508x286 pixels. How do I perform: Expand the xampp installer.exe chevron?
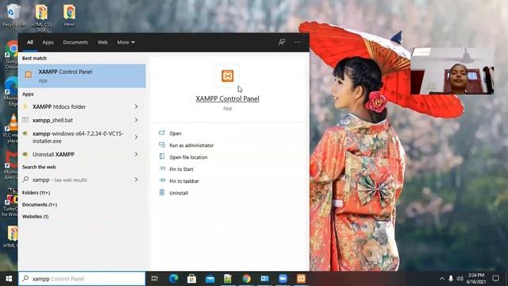137,137
